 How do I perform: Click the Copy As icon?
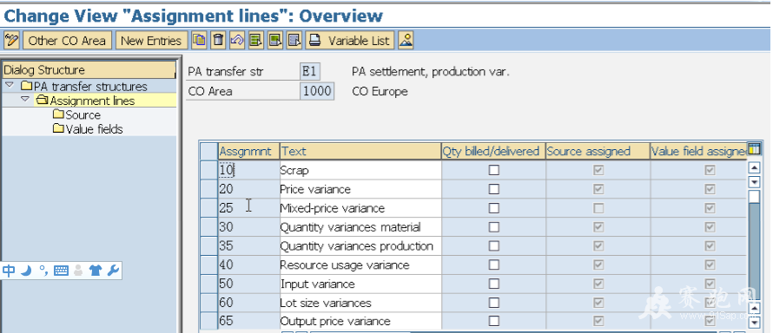click(x=199, y=41)
